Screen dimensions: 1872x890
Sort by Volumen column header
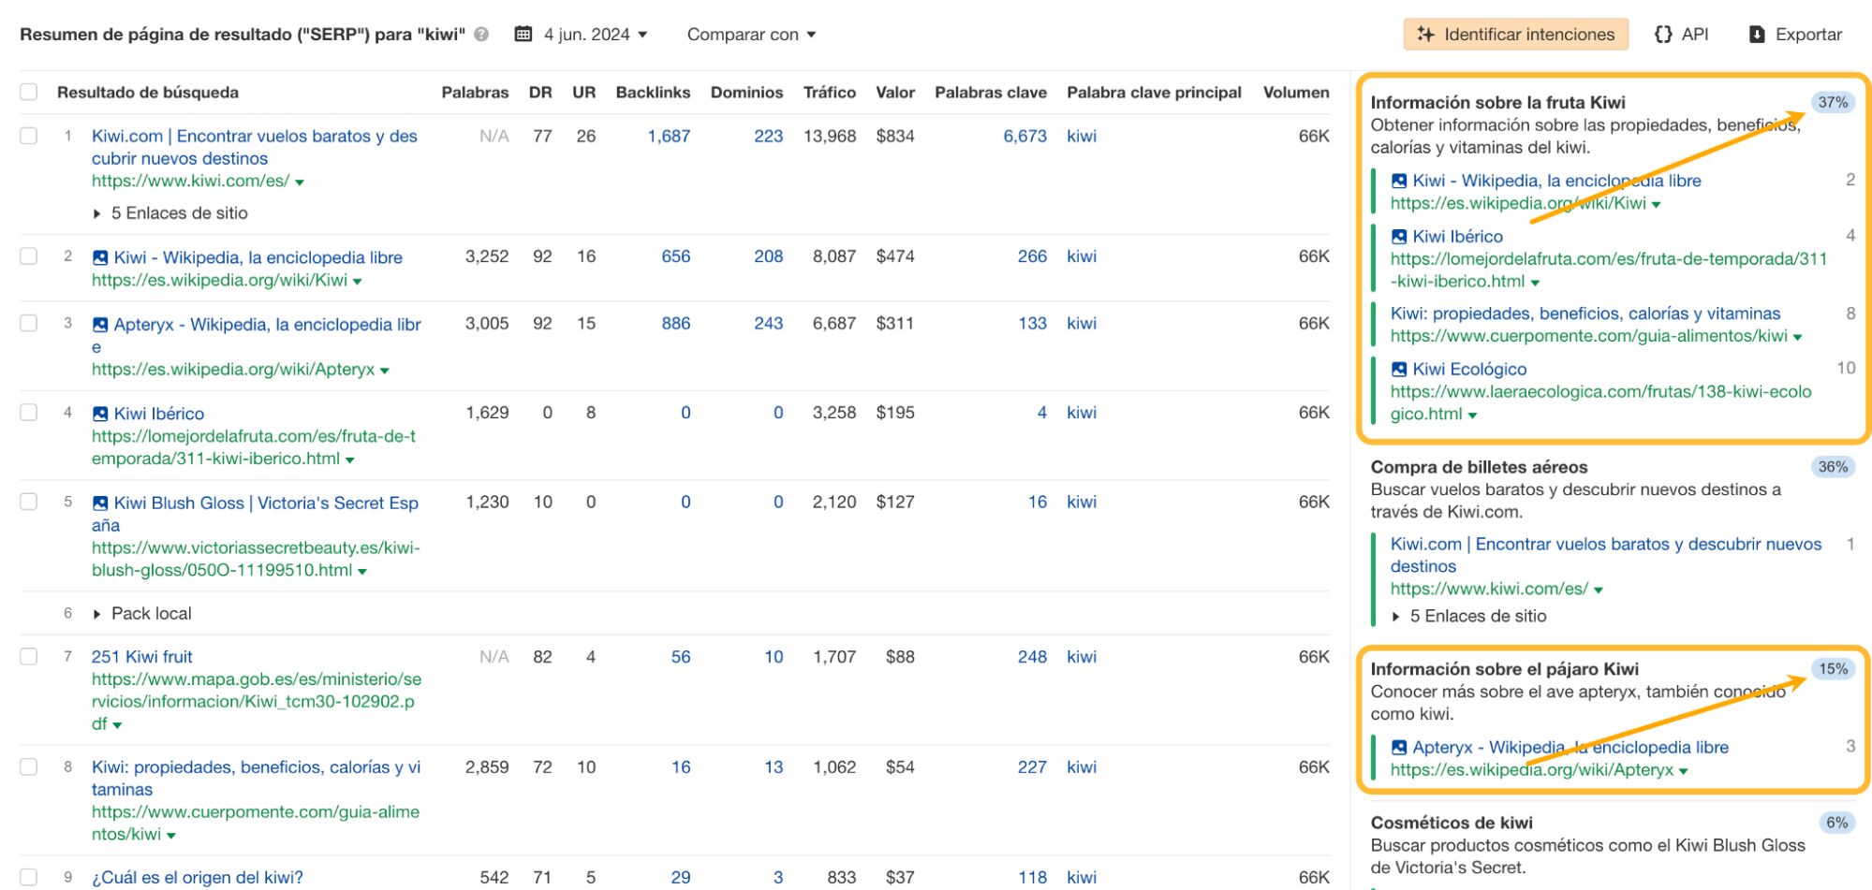click(x=1296, y=93)
